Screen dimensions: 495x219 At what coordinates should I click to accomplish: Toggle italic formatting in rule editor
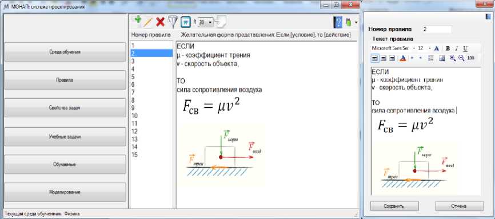(457, 48)
